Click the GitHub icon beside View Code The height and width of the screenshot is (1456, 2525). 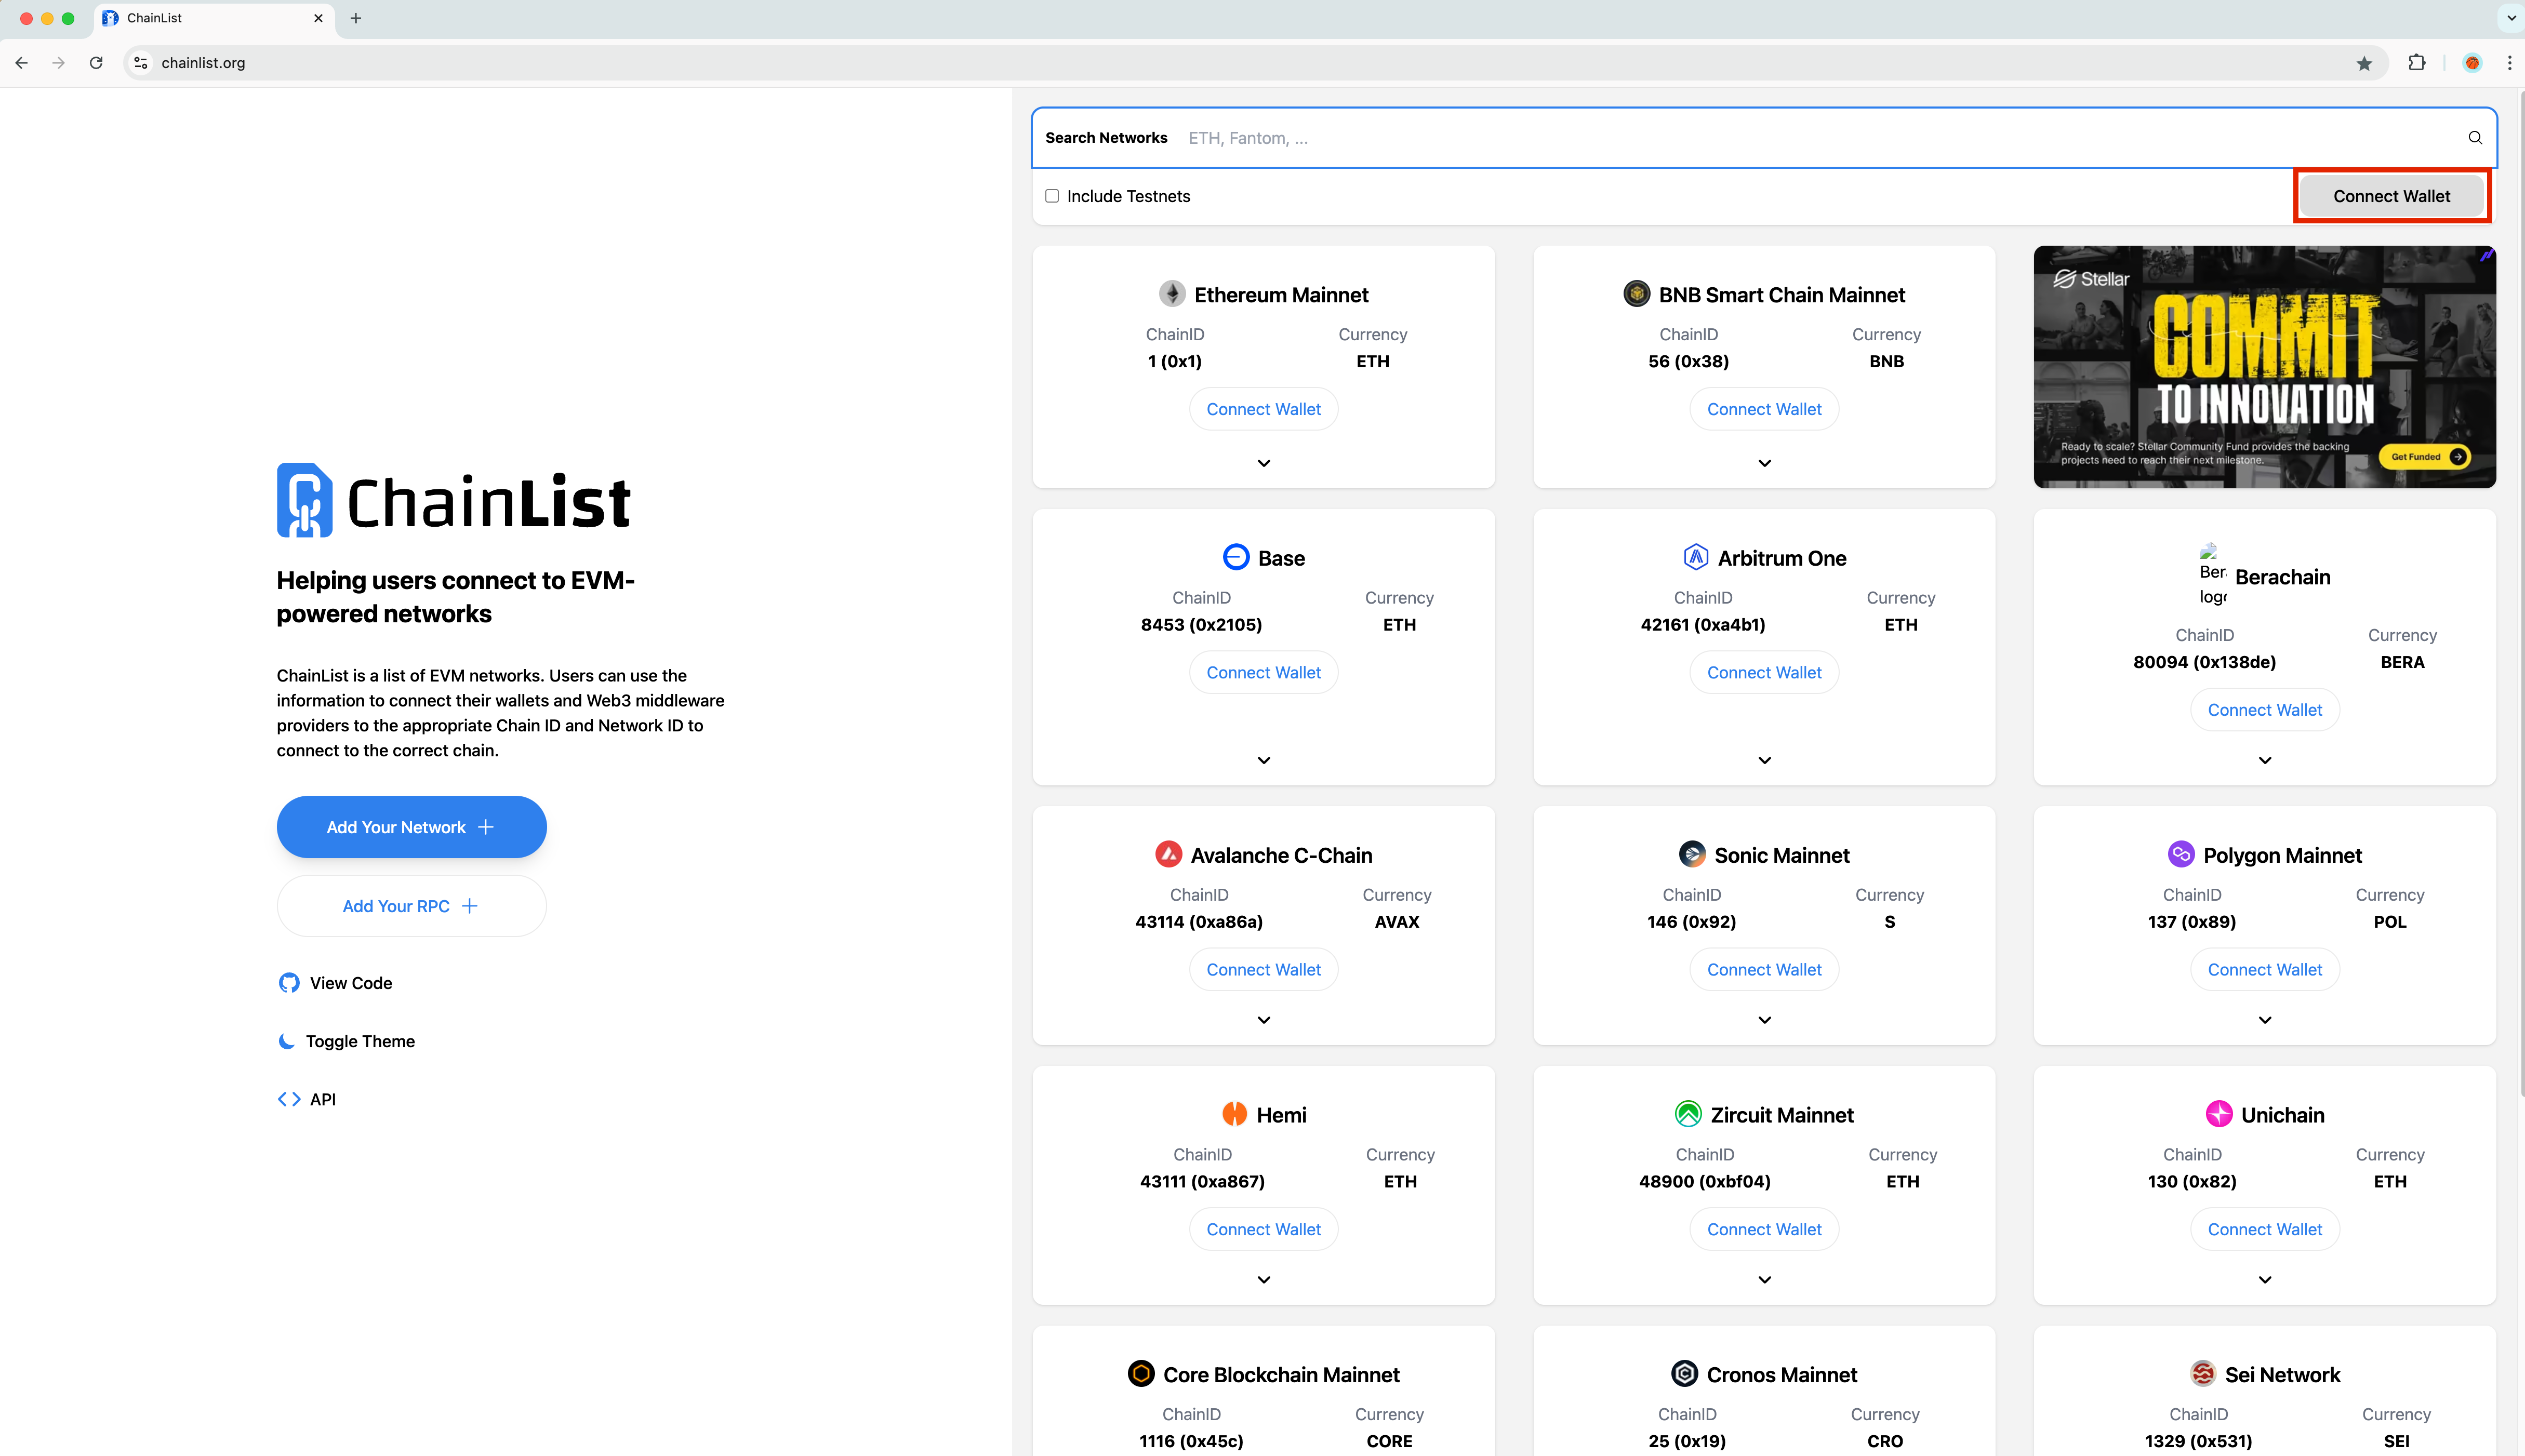(289, 983)
